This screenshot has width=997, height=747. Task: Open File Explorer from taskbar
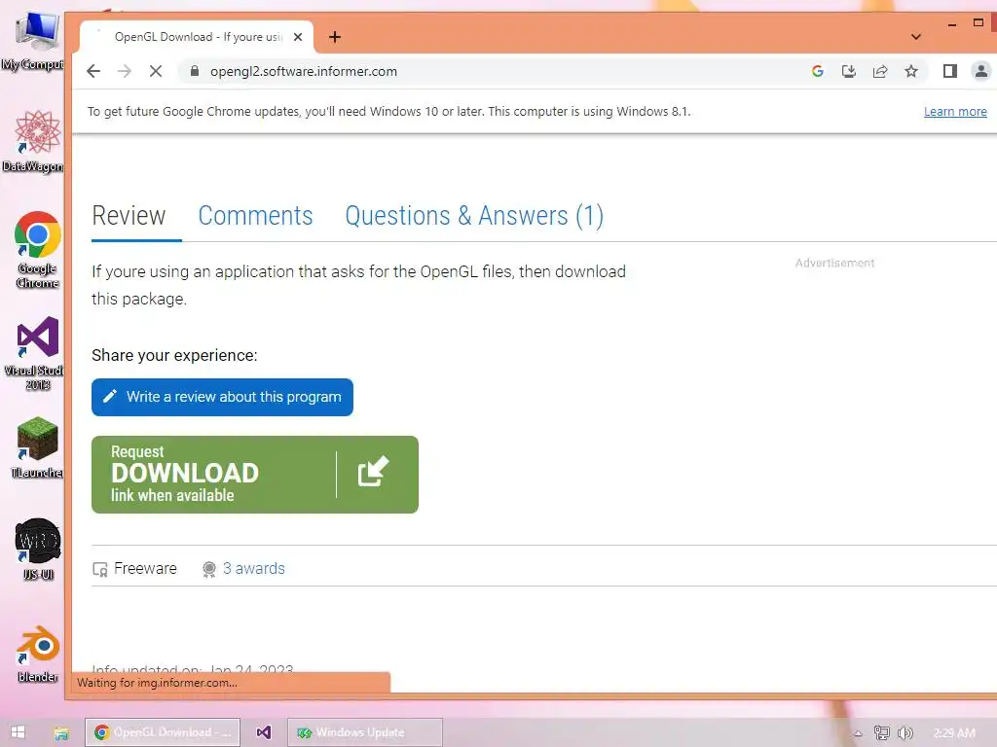[x=61, y=733]
